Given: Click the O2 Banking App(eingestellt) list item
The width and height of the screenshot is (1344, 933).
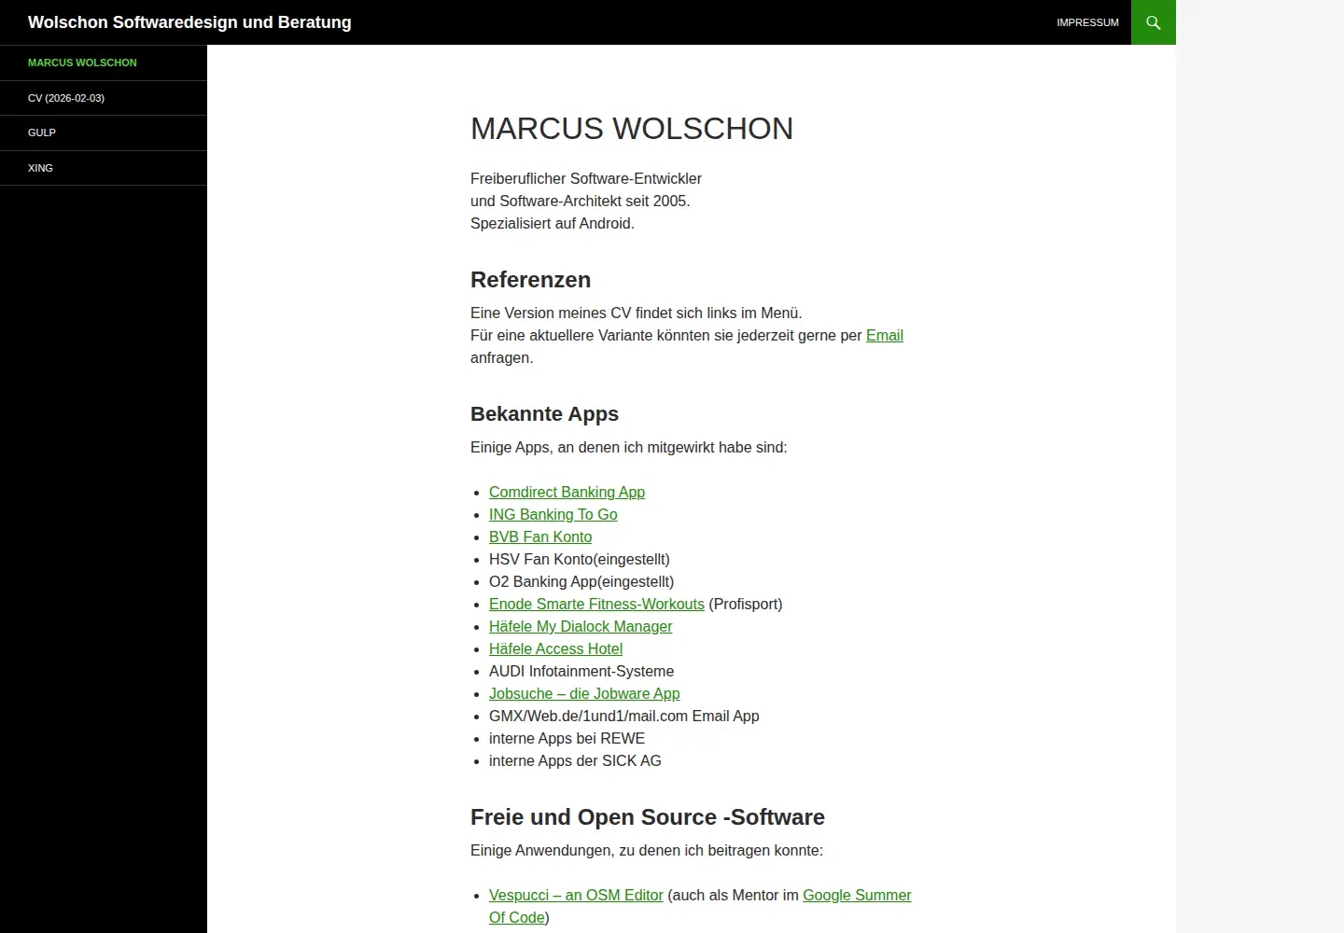Looking at the screenshot, I should [581, 581].
